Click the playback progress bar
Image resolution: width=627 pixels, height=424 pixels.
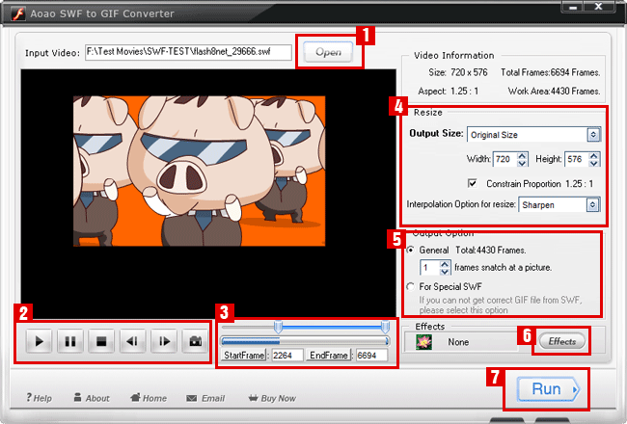(305, 341)
